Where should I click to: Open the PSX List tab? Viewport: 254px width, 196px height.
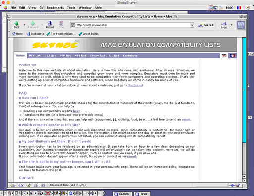pyautogui.click(x=35, y=56)
